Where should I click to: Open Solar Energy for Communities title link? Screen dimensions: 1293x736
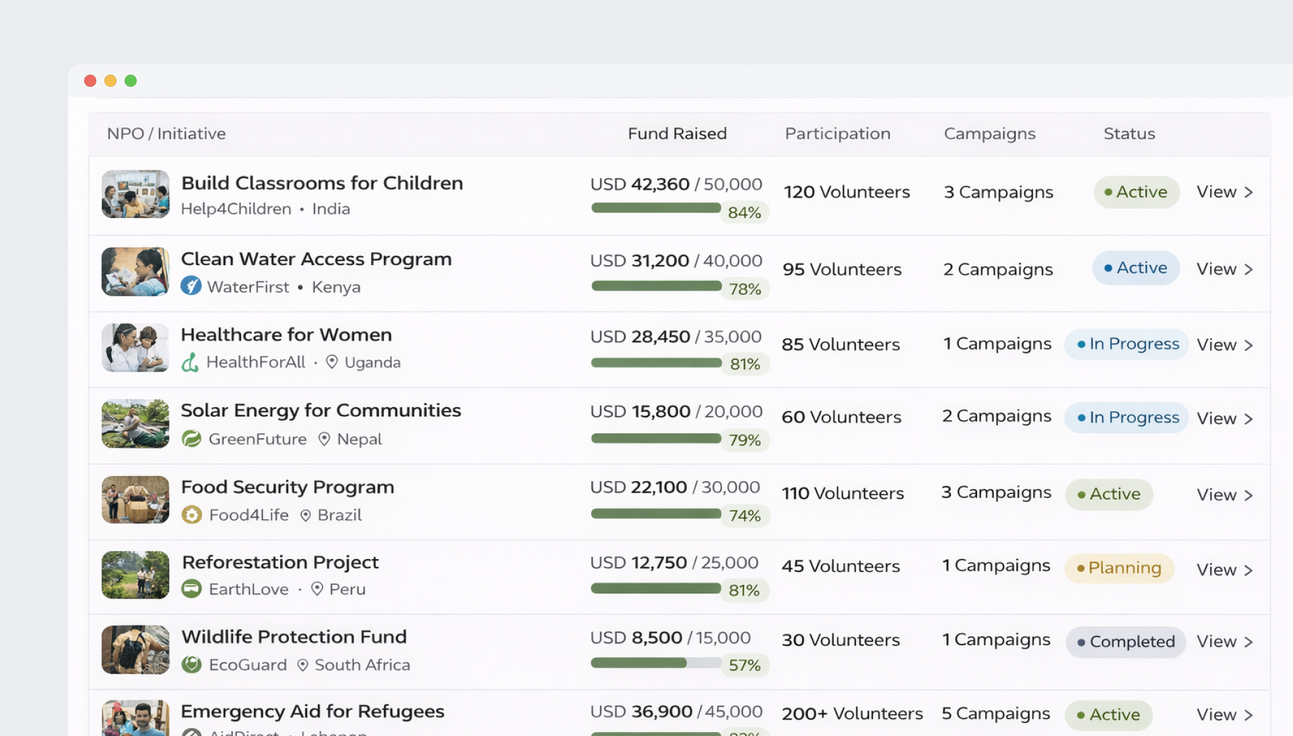[x=321, y=410]
